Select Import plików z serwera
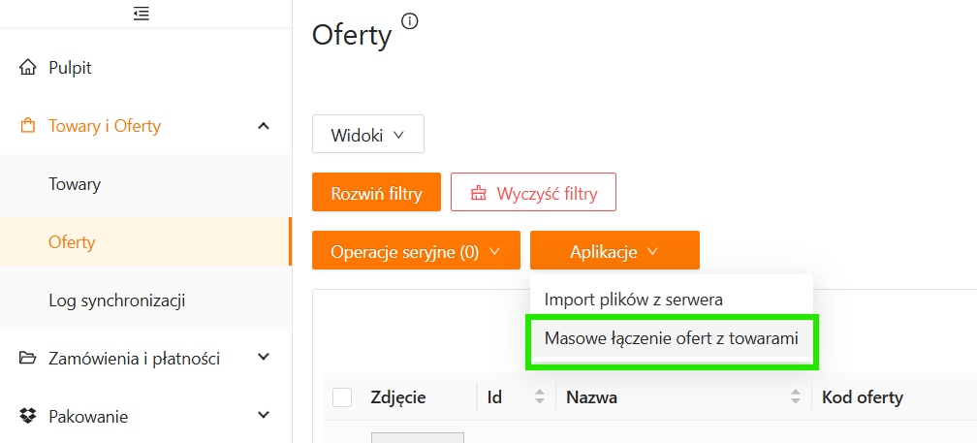 634,300
